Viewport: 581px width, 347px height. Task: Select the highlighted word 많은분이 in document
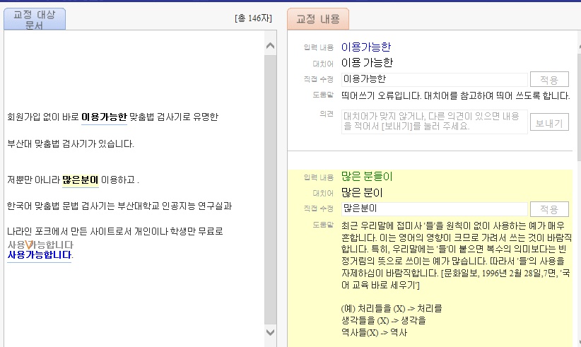(x=81, y=180)
